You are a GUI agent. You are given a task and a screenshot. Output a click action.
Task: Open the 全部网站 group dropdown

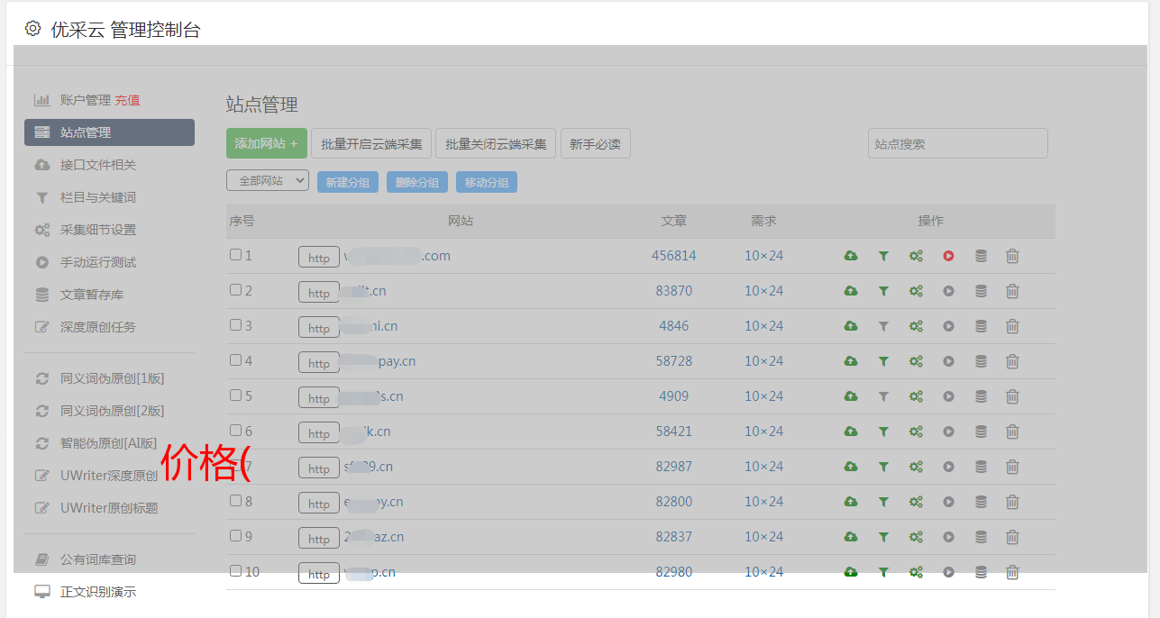tap(267, 181)
